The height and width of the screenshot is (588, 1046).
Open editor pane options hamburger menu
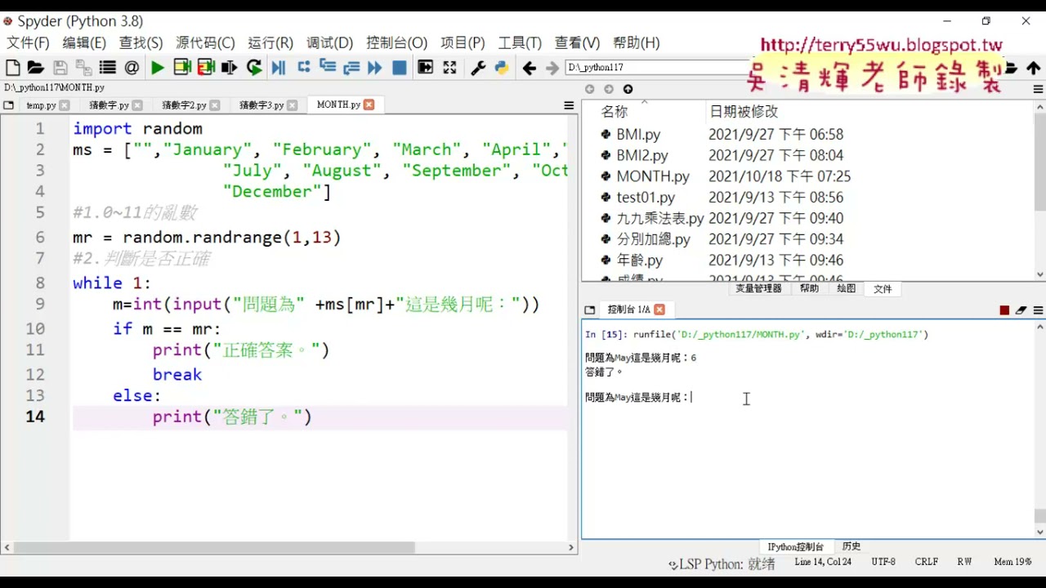click(569, 105)
